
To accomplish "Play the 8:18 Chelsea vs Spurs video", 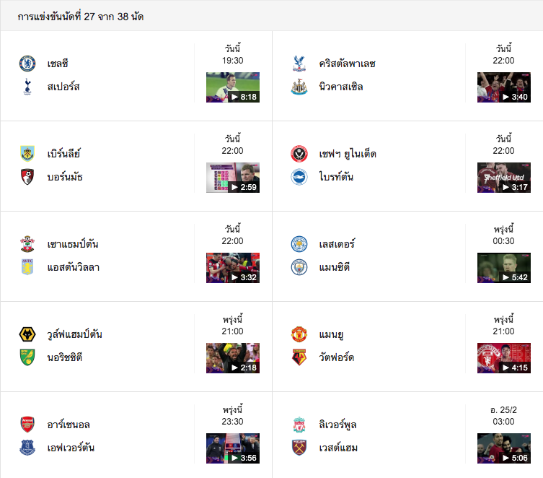I will point(233,87).
